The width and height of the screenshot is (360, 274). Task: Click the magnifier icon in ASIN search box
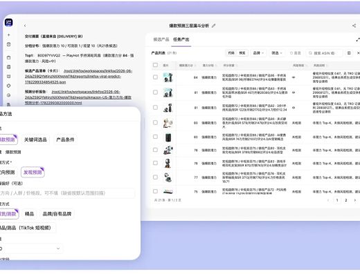pyautogui.click(x=310, y=53)
